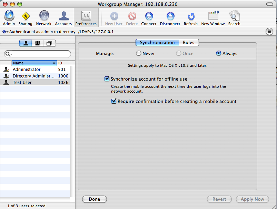Click the Done button

pyautogui.click(x=95, y=199)
